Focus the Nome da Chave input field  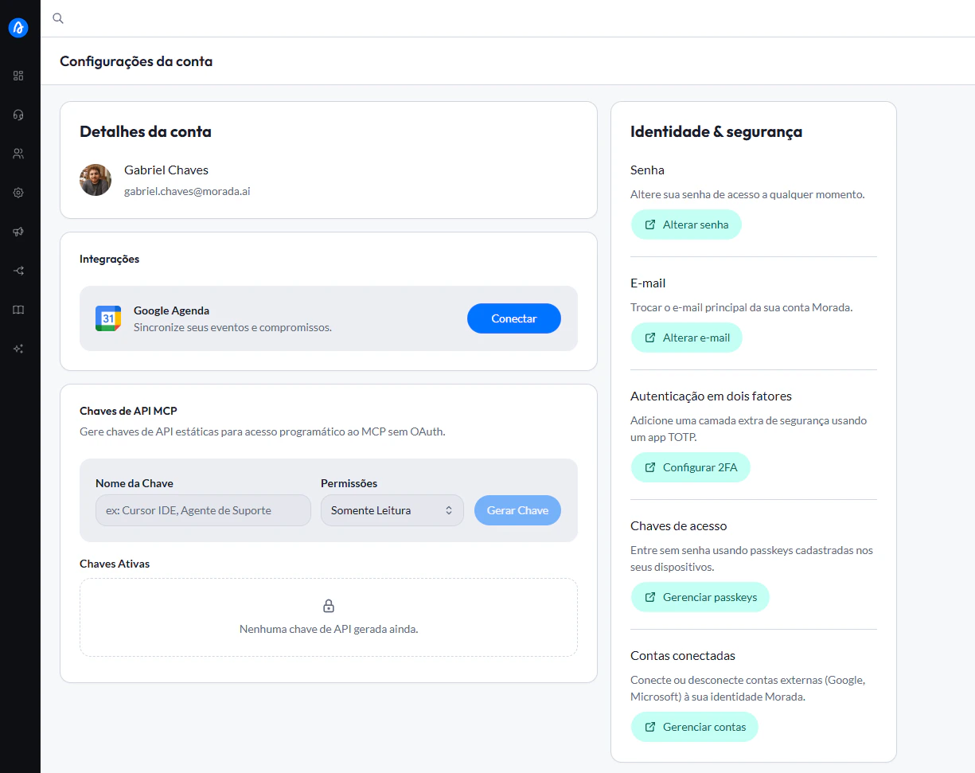click(203, 510)
